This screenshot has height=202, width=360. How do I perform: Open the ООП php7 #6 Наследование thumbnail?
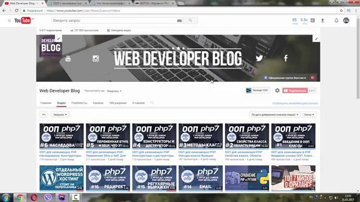61,136
